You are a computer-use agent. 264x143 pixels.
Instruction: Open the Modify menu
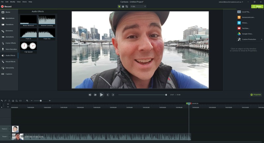point(13,2)
